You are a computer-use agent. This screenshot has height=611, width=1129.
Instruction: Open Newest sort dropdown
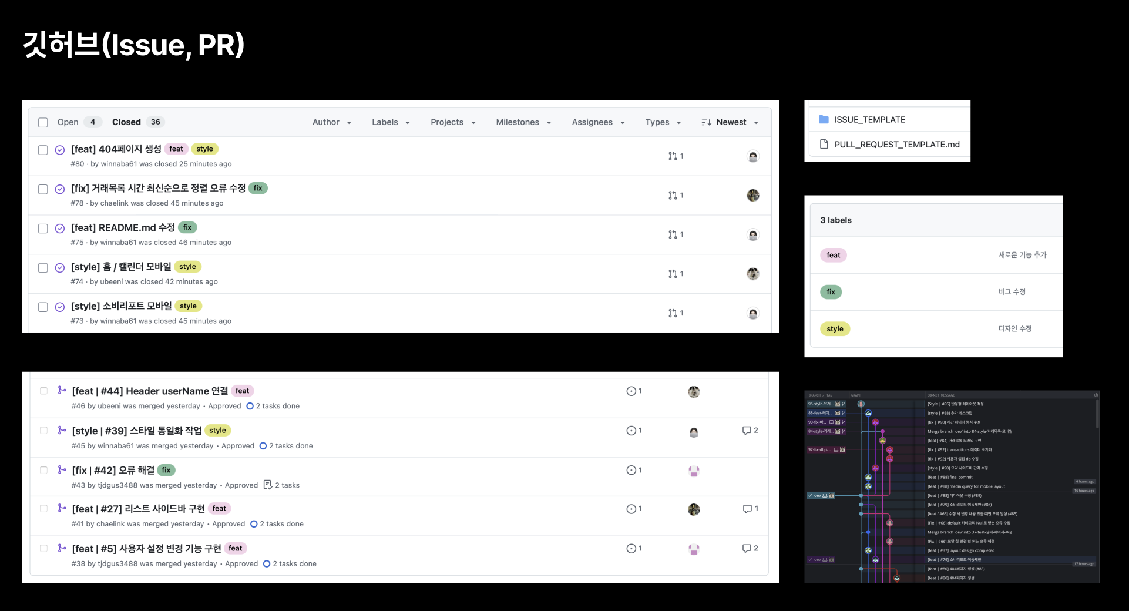730,122
